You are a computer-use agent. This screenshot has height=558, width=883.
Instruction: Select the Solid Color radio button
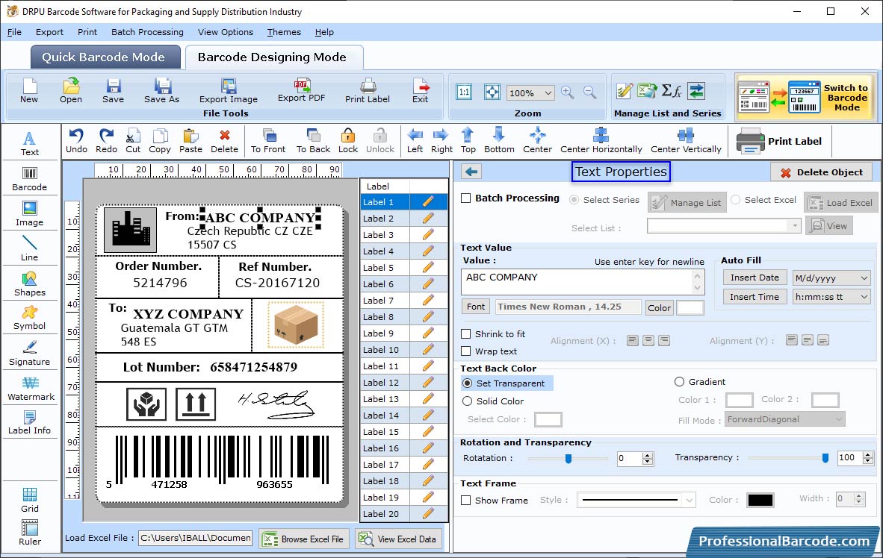(x=468, y=401)
